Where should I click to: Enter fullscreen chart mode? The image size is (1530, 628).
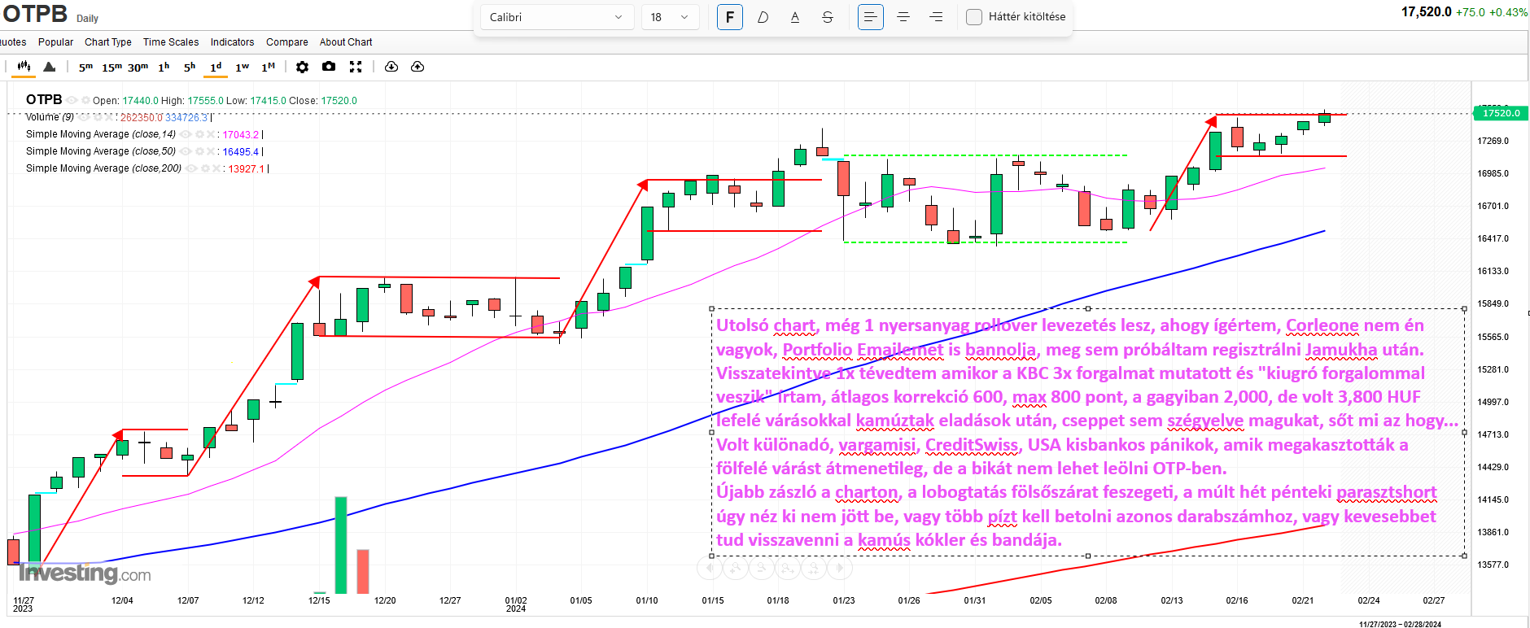coord(356,67)
